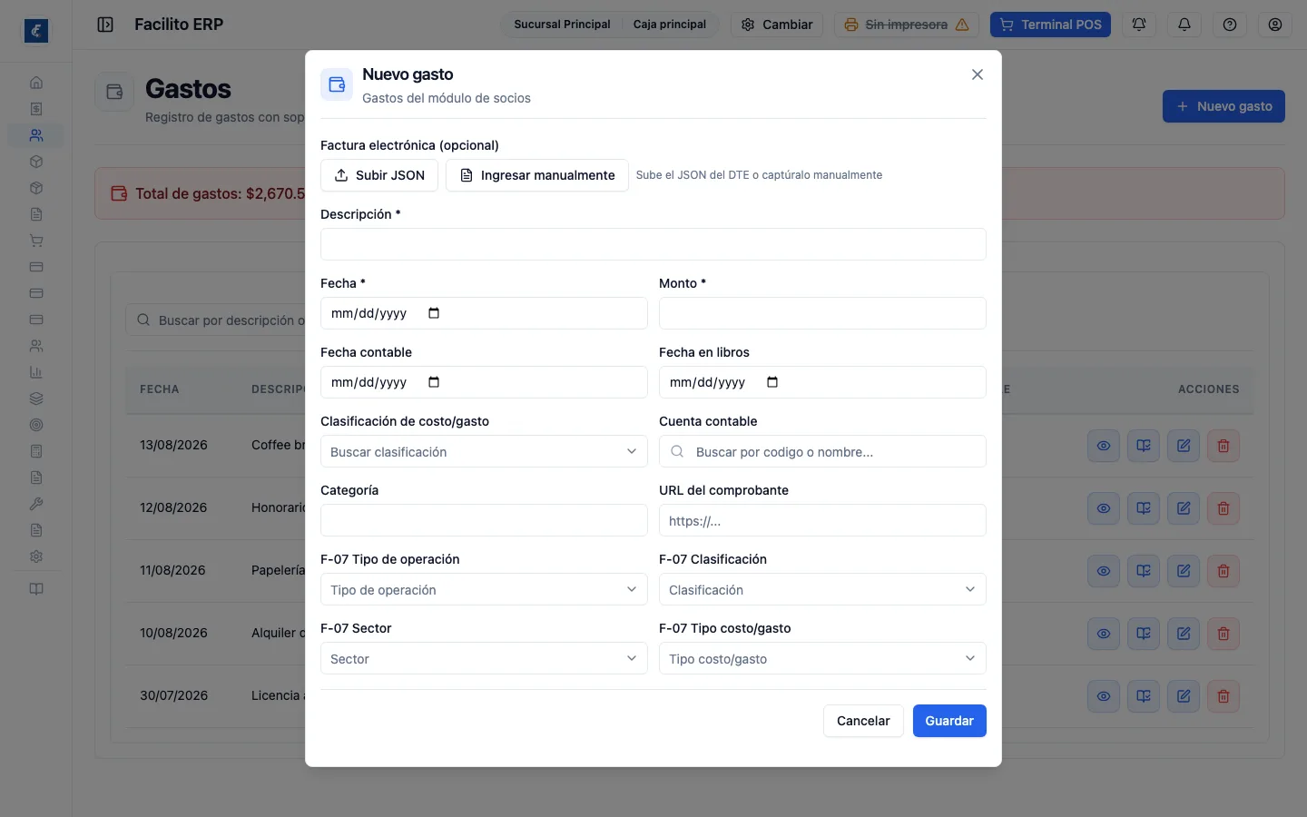The width and height of the screenshot is (1307, 817).
Task: Click the URL del comprobante field
Action: (x=822, y=520)
